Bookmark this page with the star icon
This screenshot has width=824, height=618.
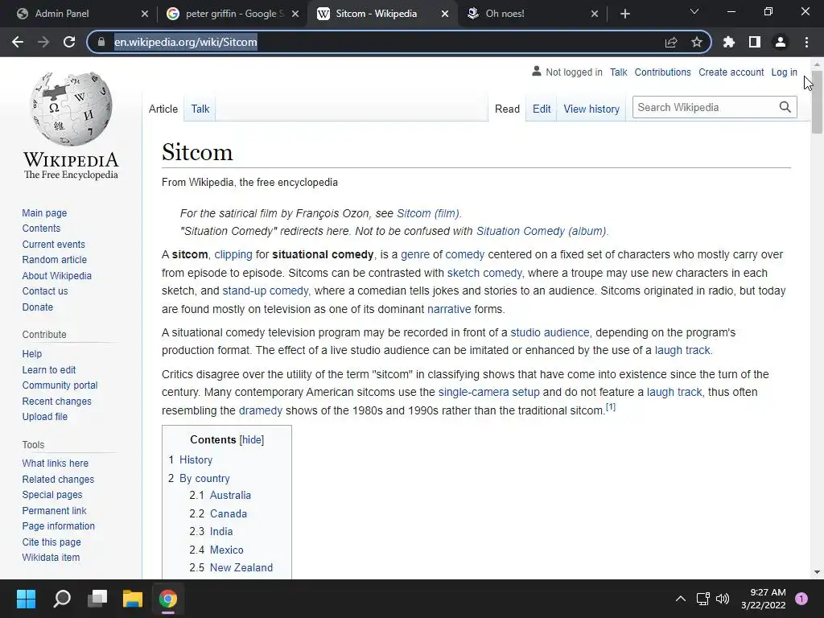(x=697, y=42)
